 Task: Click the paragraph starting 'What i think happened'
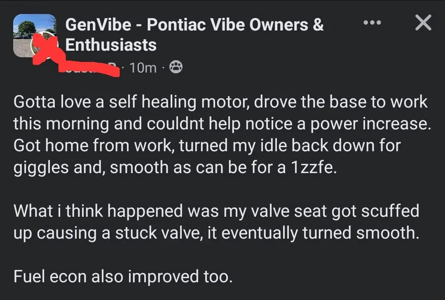coord(216,222)
